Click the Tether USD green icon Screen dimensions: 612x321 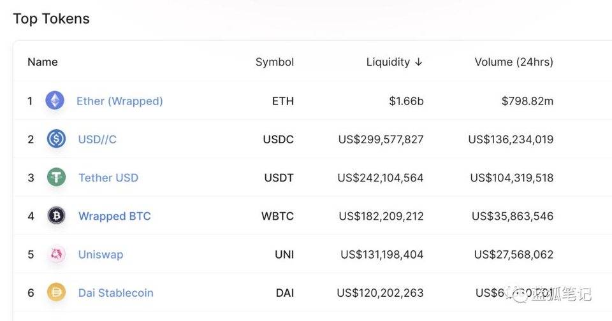pyautogui.click(x=56, y=178)
